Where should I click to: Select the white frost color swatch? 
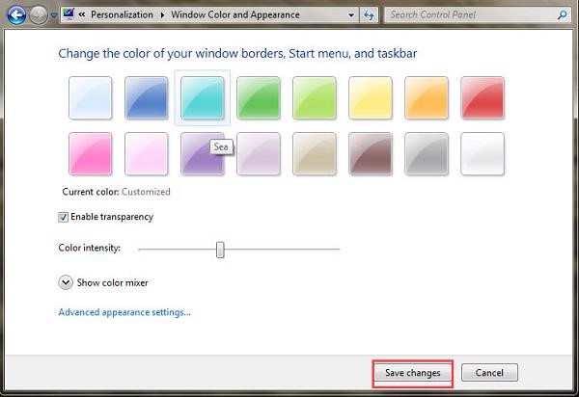point(482,154)
